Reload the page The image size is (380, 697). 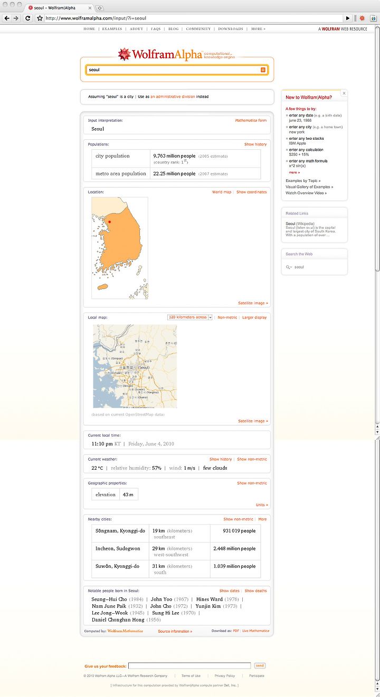pyautogui.click(x=28, y=18)
